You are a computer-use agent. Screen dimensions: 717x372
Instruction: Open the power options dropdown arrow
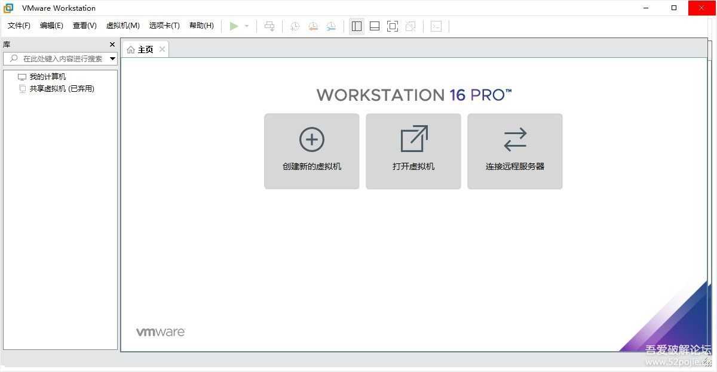click(247, 26)
